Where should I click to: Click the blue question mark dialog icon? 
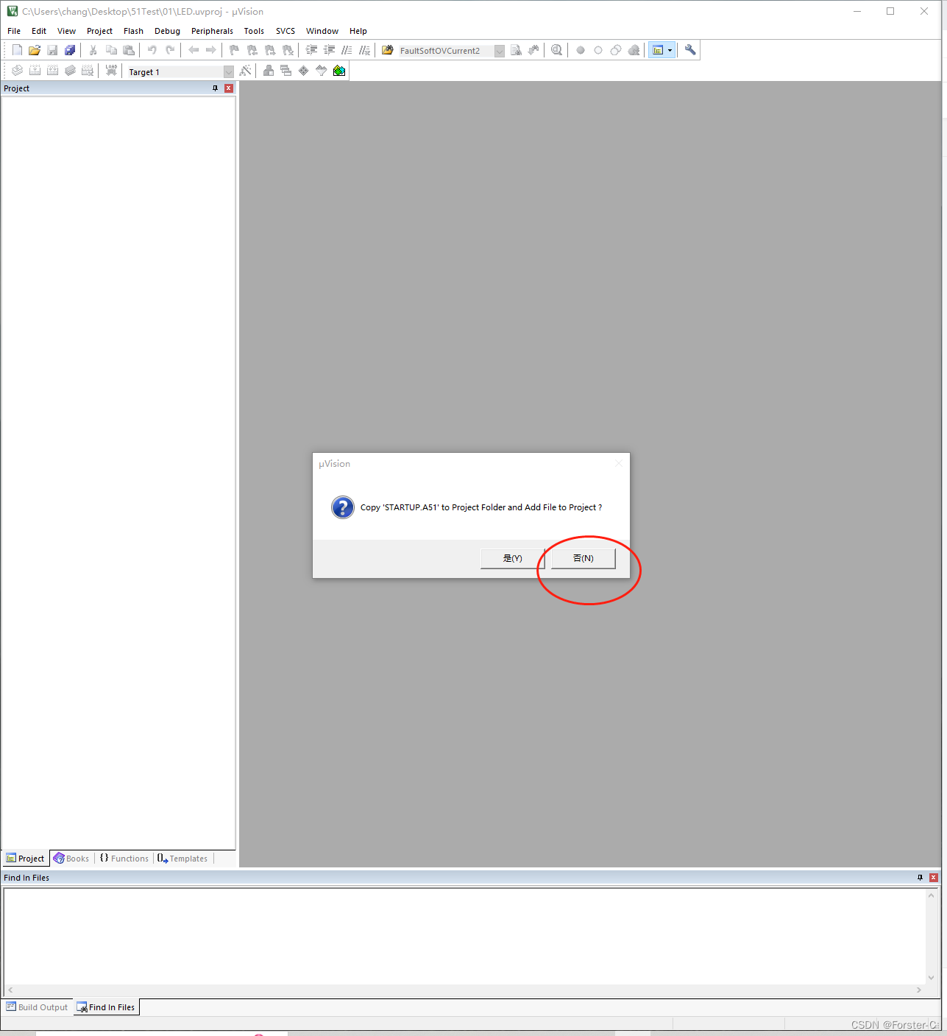click(x=343, y=507)
